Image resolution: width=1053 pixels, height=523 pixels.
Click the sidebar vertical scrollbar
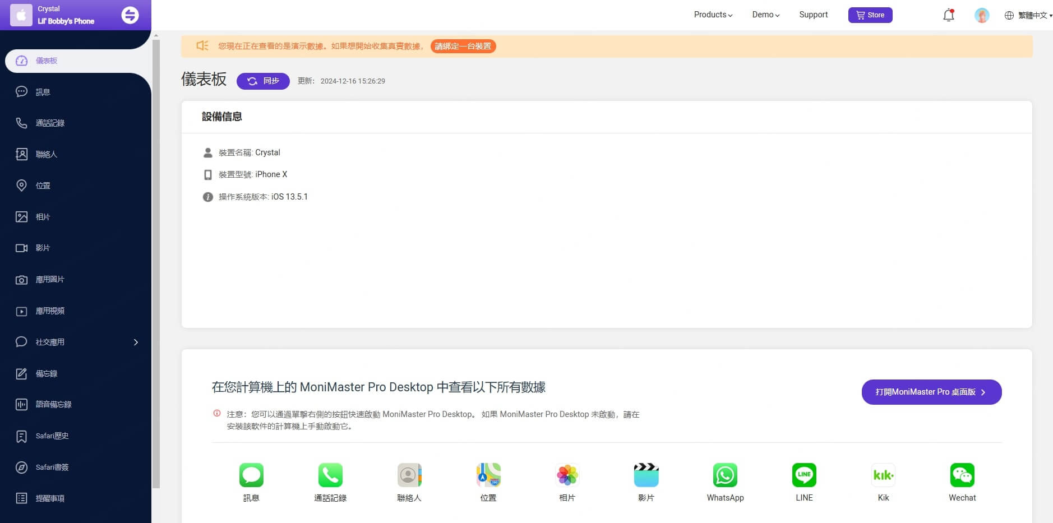(156, 263)
